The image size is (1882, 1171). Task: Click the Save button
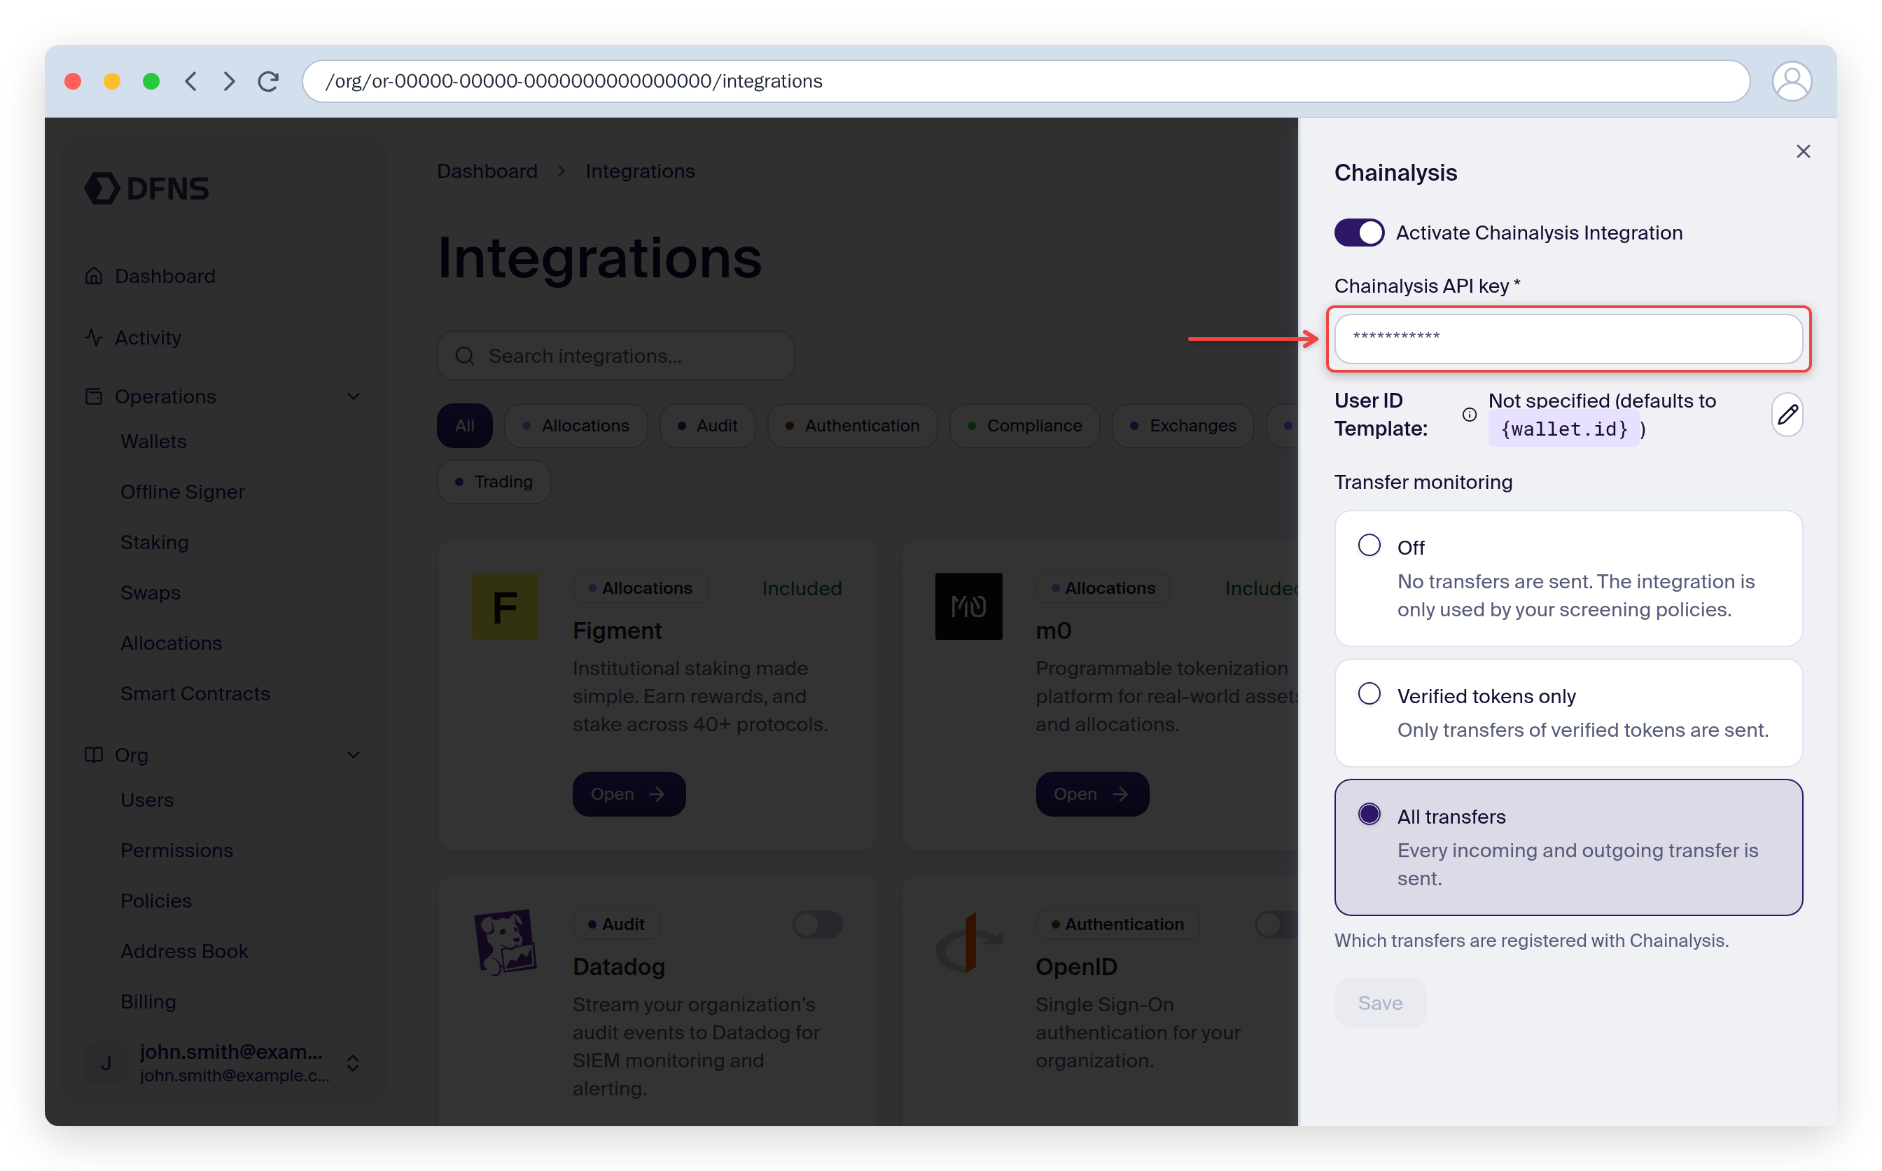click(1379, 1003)
